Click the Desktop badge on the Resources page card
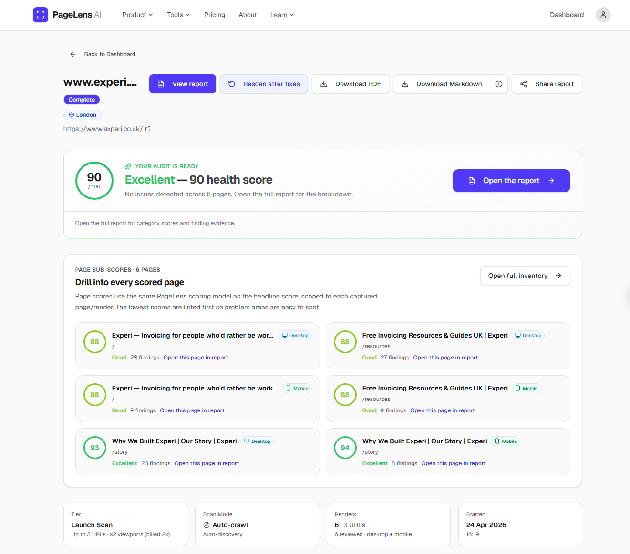Screen dimensions: 630x554 (528, 336)
